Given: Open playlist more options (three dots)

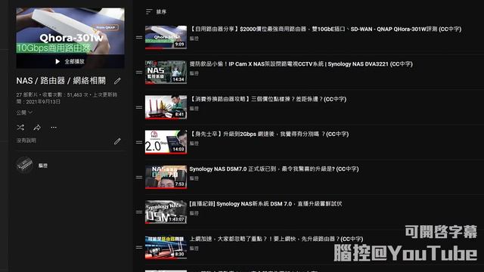Looking at the screenshot, I should (x=54, y=128).
